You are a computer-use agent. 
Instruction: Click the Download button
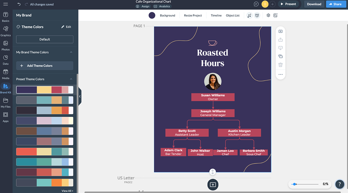(314, 4)
